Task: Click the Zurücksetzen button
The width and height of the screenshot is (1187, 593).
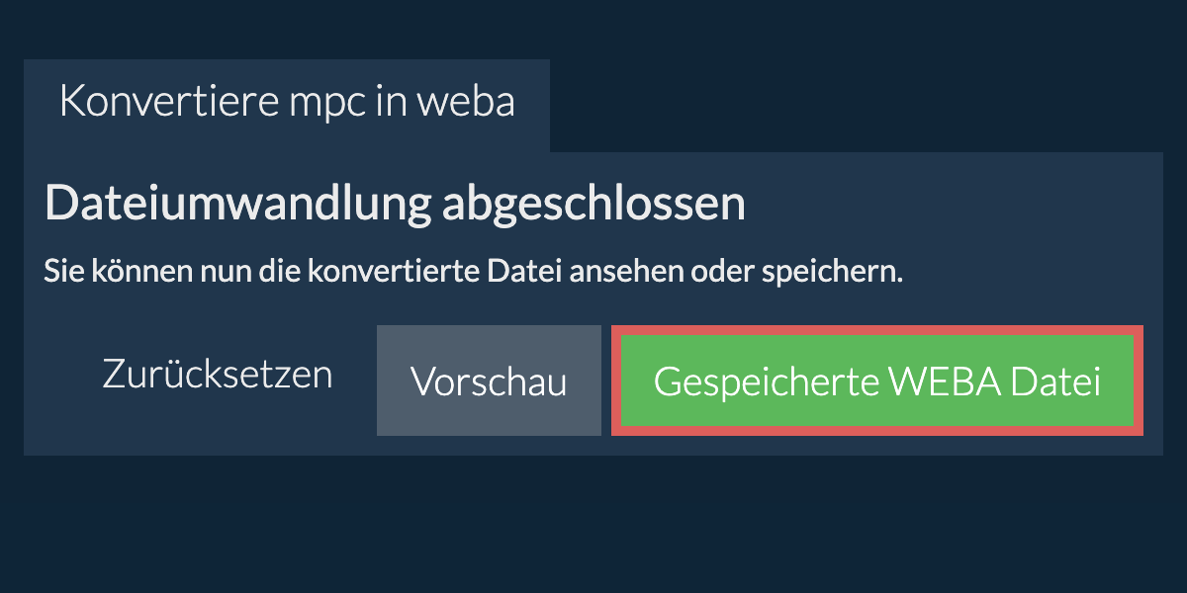Action: click(218, 376)
